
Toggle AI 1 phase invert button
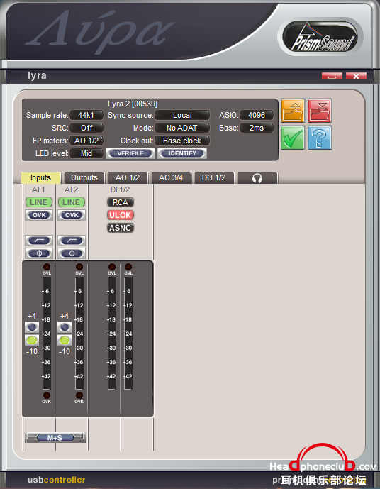tap(39, 253)
